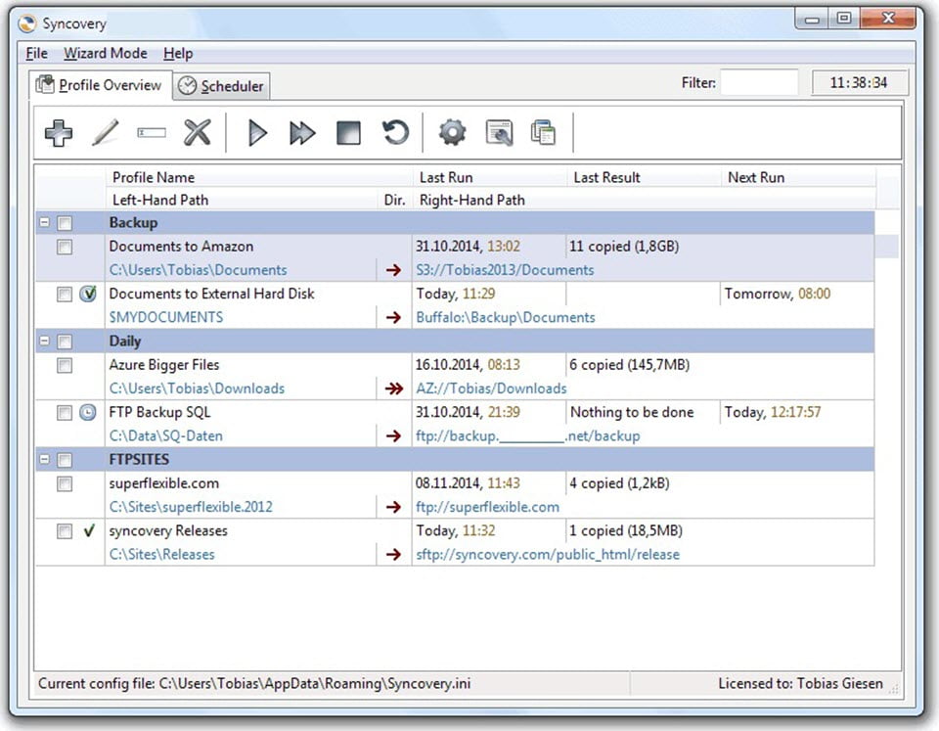Run profile unattended with double-arrow icon
This screenshot has height=731, width=939.
[302, 132]
